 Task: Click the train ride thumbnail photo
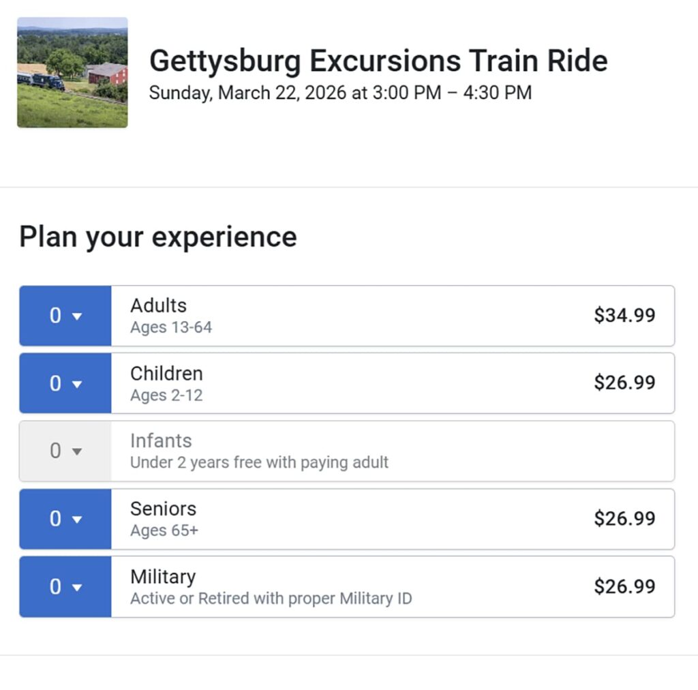click(x=72, y=72)
